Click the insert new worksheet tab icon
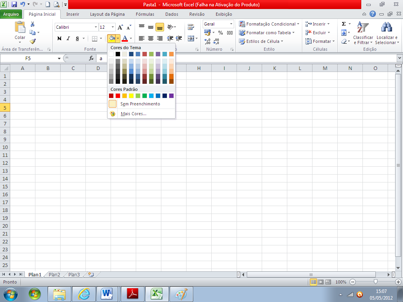This screenshot has width=403, height=302. click(x=91, y=274)
